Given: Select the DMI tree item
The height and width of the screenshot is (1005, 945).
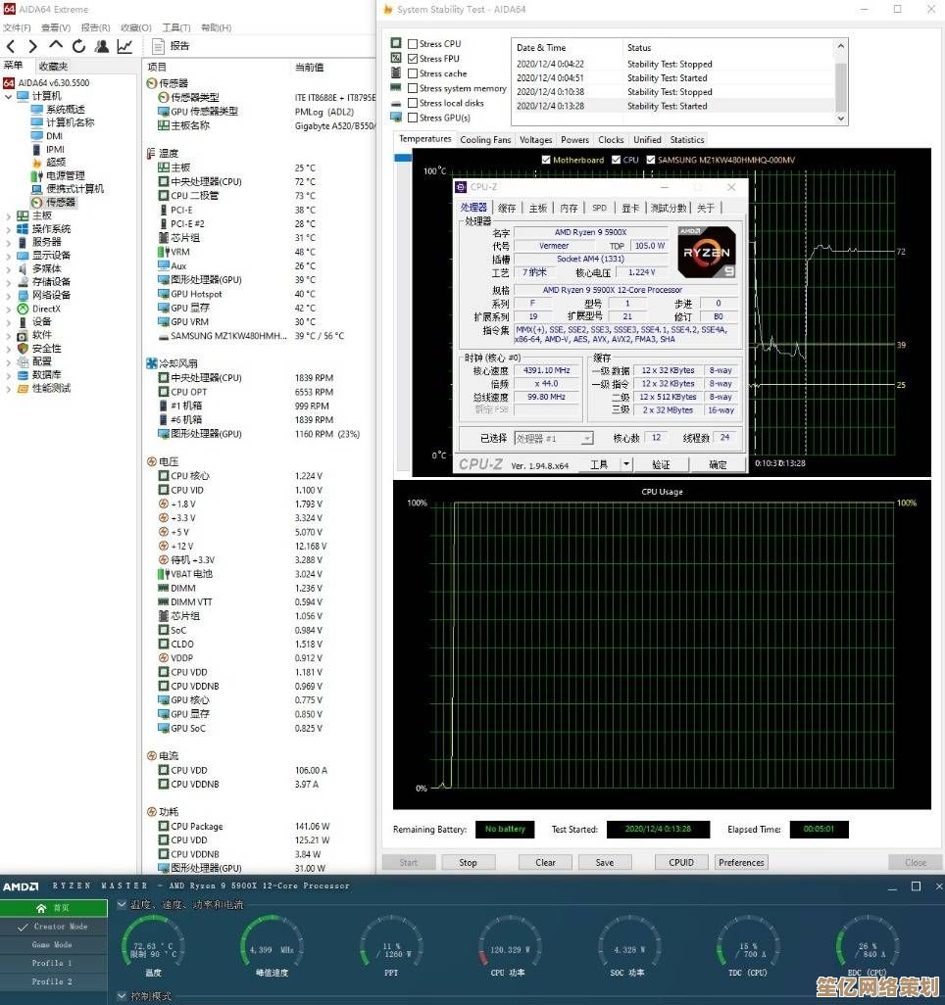Looking at the screenshot, I should tap(54, 136).
